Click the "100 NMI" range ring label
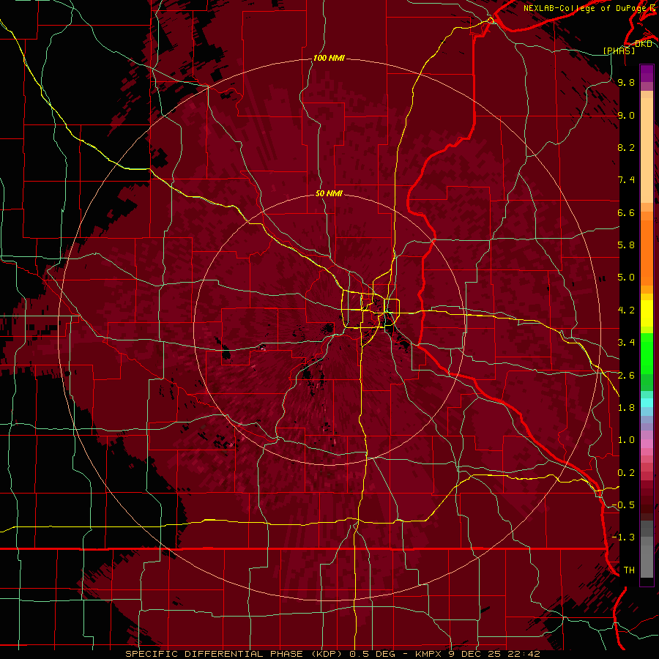The image size is (659, 659). click(x=329, y=58)
